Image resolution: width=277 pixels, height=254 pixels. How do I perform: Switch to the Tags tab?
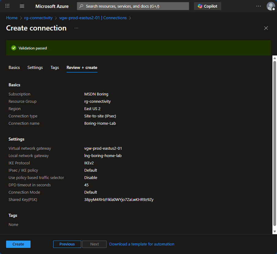pyautogui.click(x=55, y=68)
